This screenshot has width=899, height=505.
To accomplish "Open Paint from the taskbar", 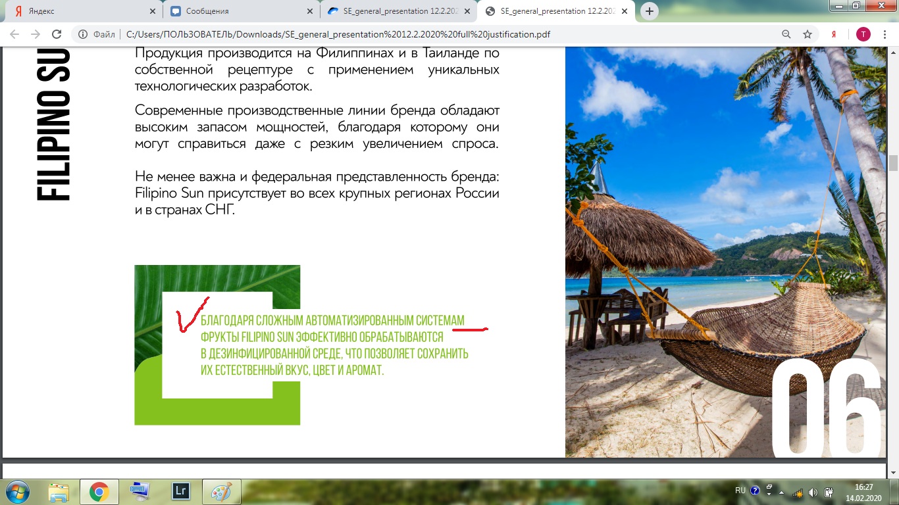I will (220, 492).
